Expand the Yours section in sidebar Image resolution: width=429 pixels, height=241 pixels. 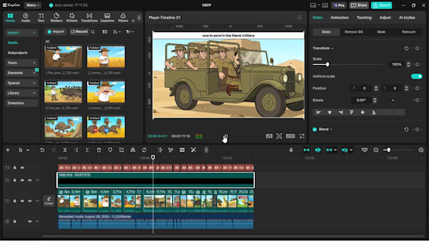(x=21, y=62)
